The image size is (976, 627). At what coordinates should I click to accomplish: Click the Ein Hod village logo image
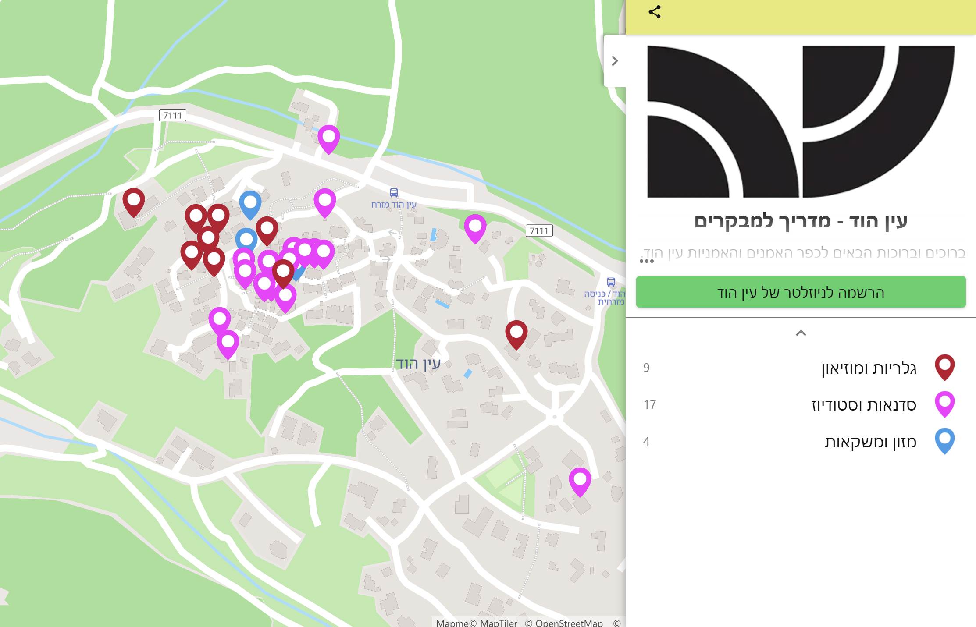click(x=801, y=122)
